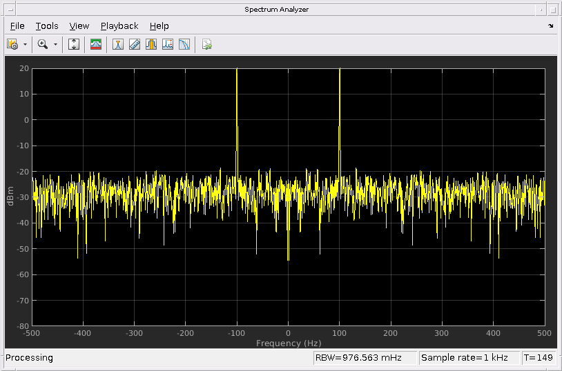Toggle the red-green Spectral Mask icon
The width and height of the screenshot is (562, 371).
tap(96, 44)
